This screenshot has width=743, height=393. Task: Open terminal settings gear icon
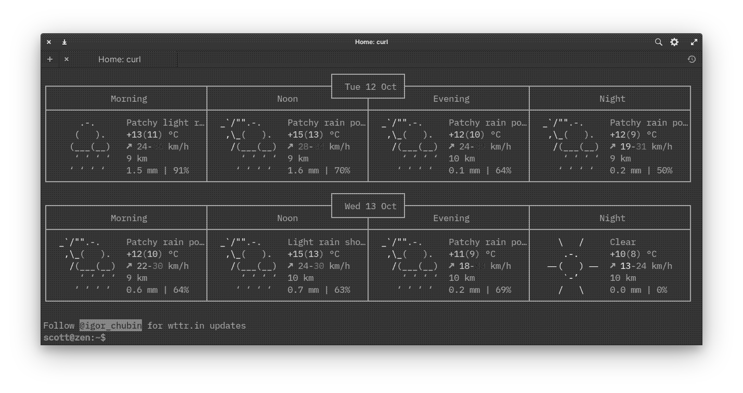click(x=674, y=42)
